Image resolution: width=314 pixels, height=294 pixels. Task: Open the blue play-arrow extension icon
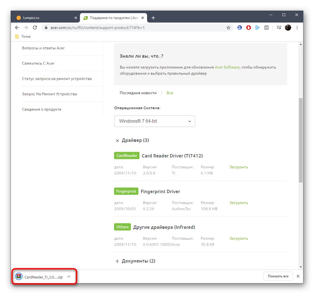pos(257,28)
